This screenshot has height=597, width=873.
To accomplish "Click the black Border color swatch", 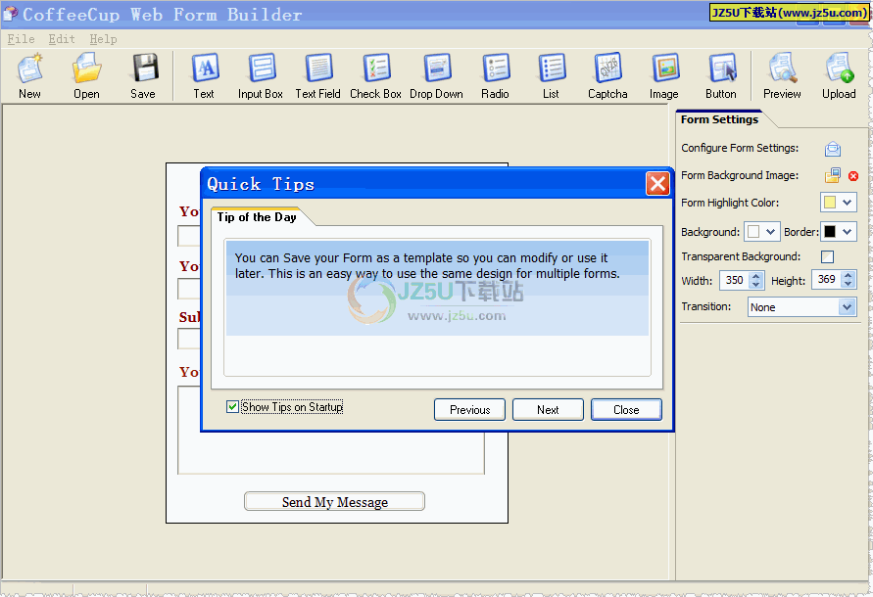I will (830, 231).
